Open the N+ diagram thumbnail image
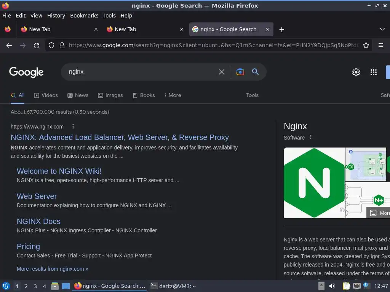 click(x=368, y=200)
